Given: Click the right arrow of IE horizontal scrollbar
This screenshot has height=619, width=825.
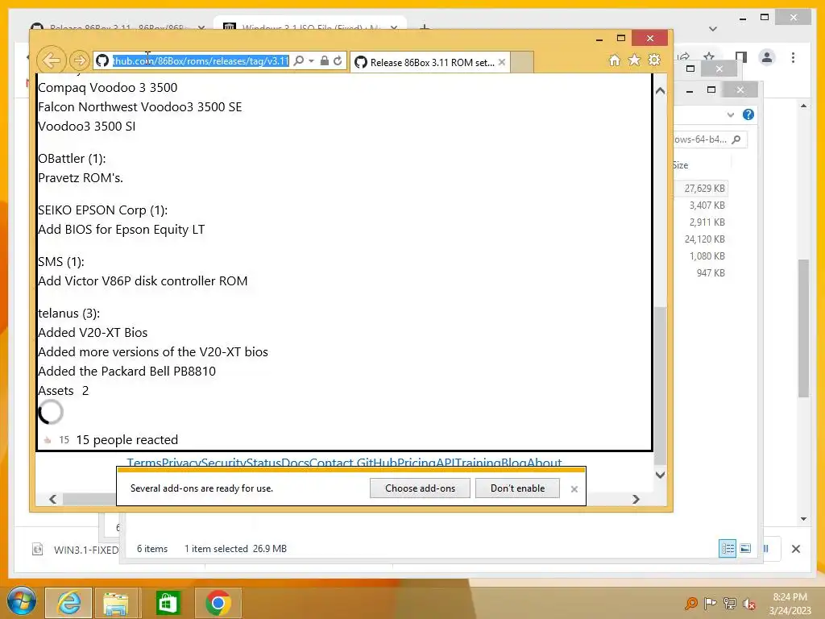Looking at the screenshot, I should coord(636,499).
